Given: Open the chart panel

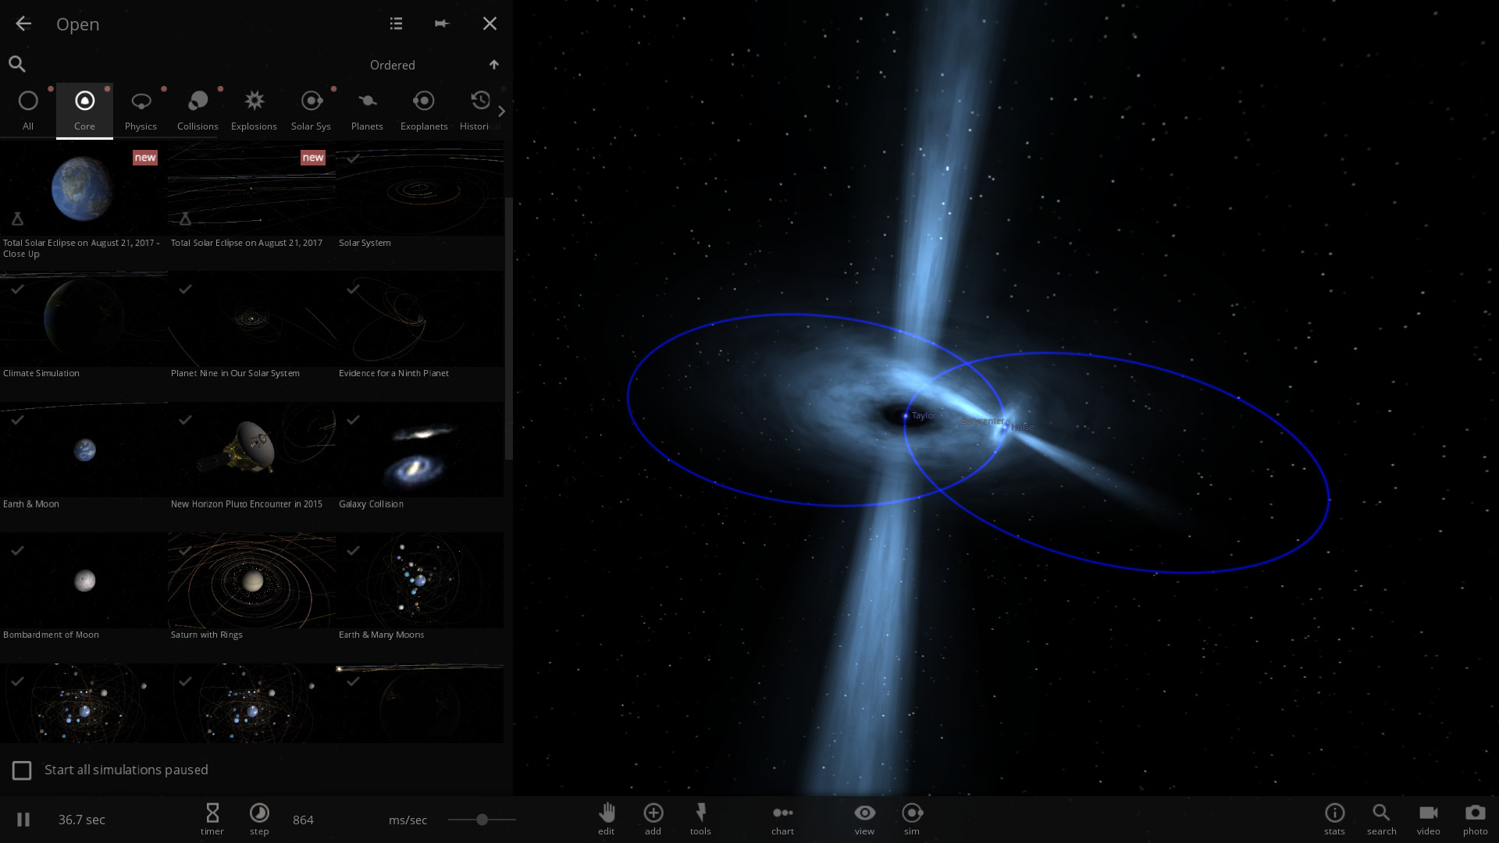Looking at the screenshot, I should tap(782, 818).
